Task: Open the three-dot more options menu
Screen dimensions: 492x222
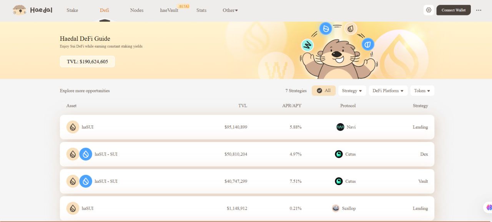Action: tap(479, 10)
